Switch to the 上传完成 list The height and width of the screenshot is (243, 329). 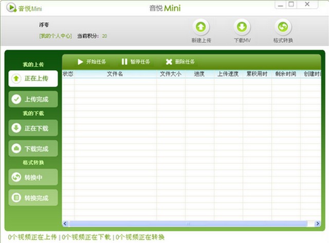coord(33,99)
